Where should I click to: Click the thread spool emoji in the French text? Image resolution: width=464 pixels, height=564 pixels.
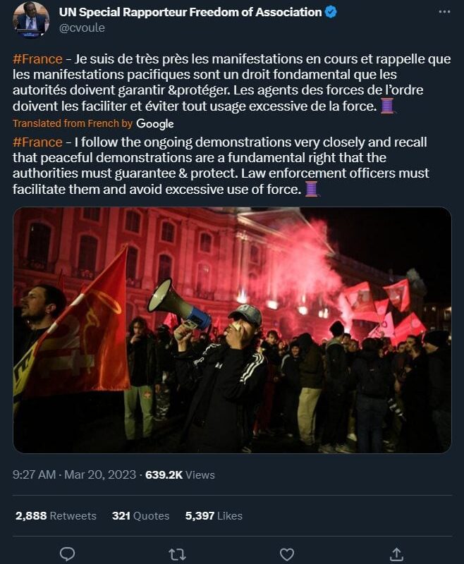point(387,106)
